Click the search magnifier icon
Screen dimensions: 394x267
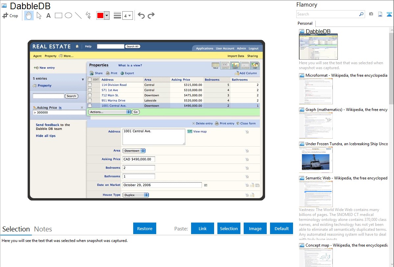tap(361, 14)
